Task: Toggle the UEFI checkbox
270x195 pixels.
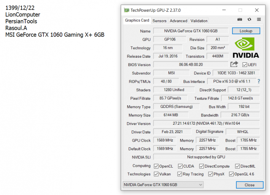Action: [245, 65]
